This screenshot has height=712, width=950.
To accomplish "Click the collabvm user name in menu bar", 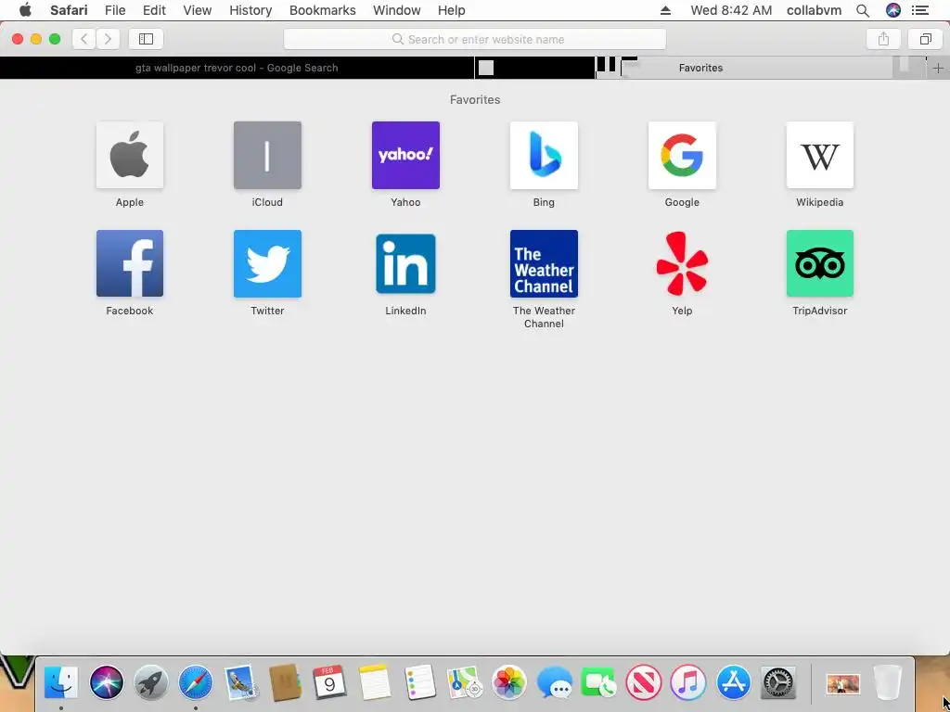I will tap(814, 10).
